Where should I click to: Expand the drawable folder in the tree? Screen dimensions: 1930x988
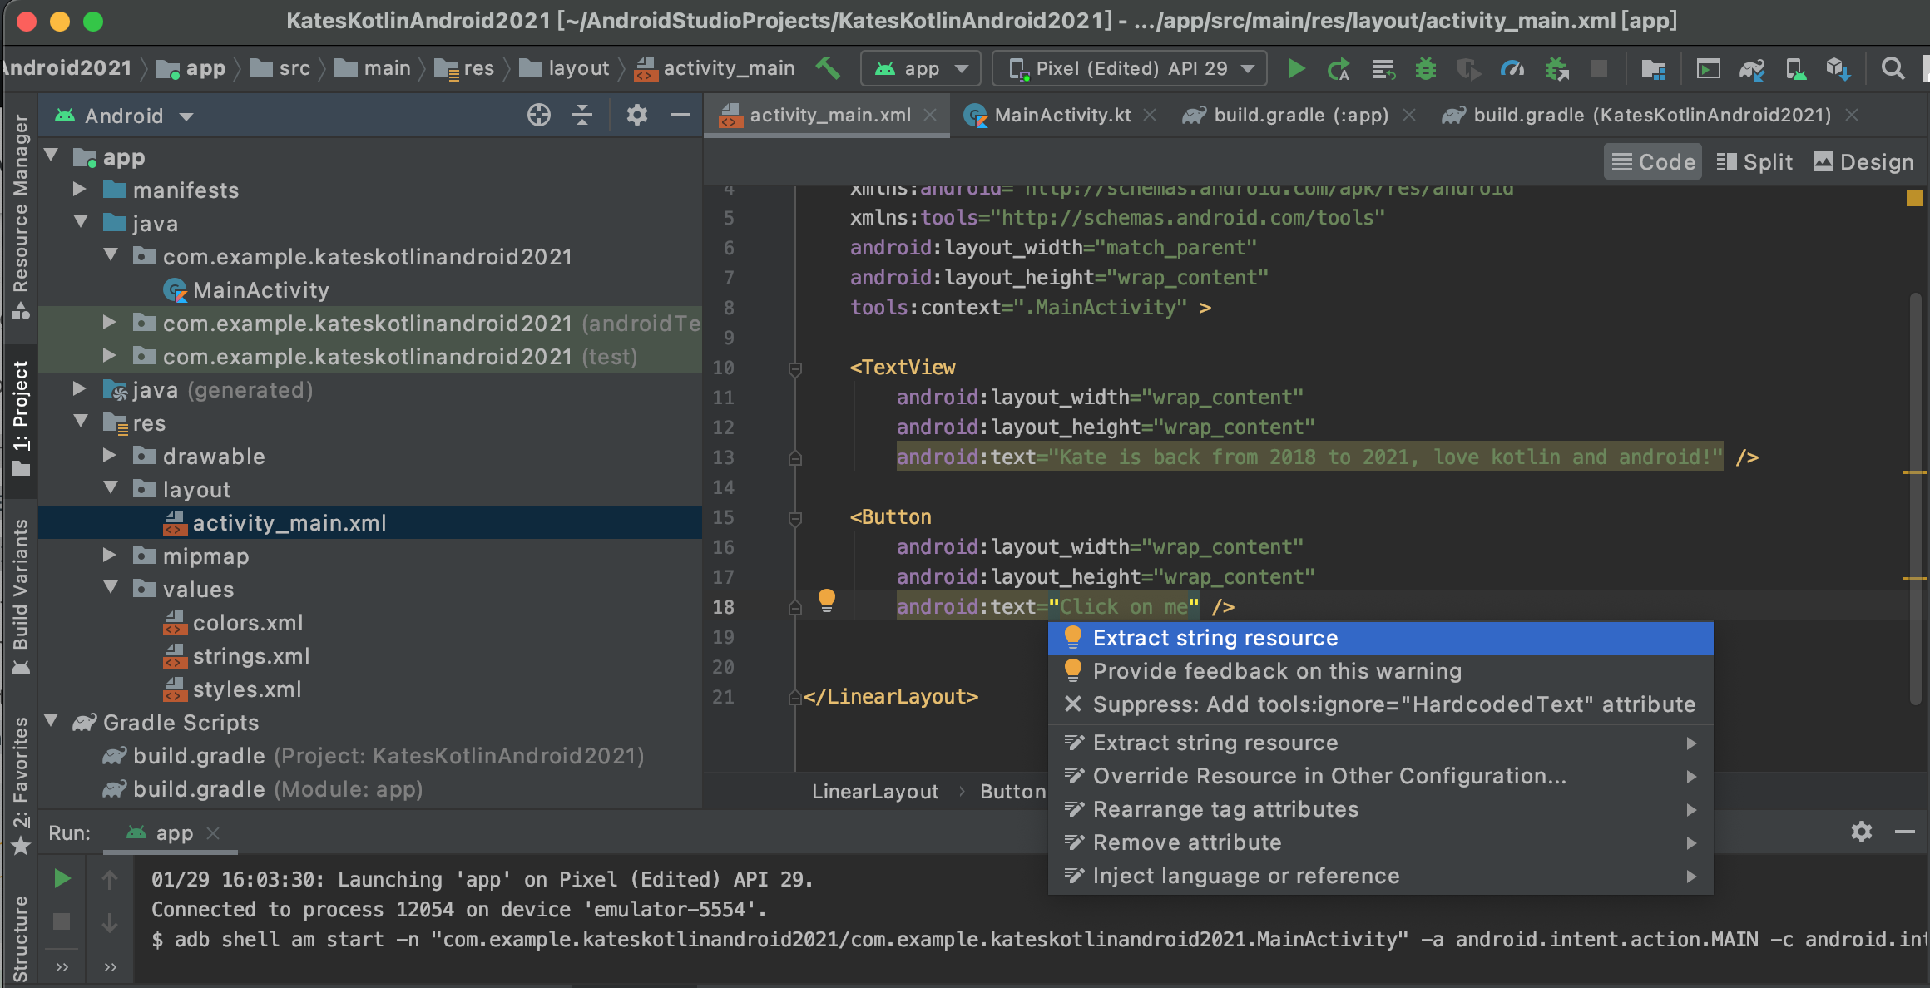pos(109,456)
